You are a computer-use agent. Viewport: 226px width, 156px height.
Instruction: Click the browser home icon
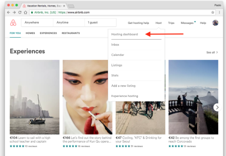pyautogui.click(x=26, y=12)
